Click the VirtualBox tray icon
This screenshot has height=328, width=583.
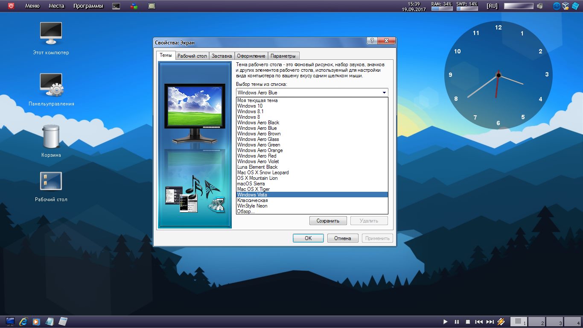[x=566, y=6]
